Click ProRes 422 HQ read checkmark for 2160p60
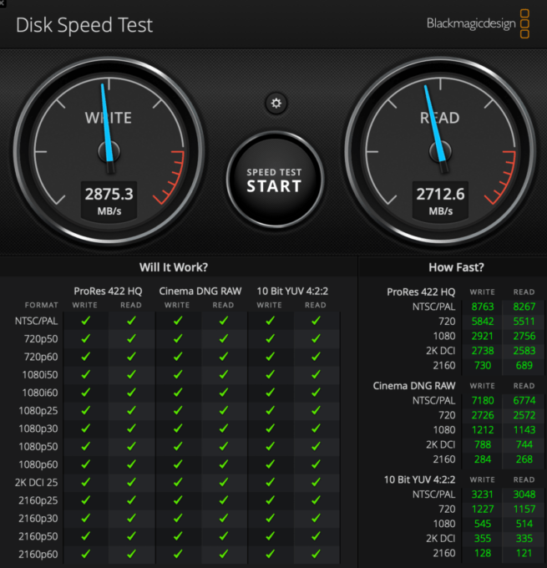This screenshot has width=547, height=568. coord(131,554)
